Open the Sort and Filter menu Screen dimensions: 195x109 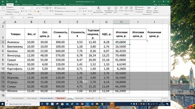click(x=149, y=10)
